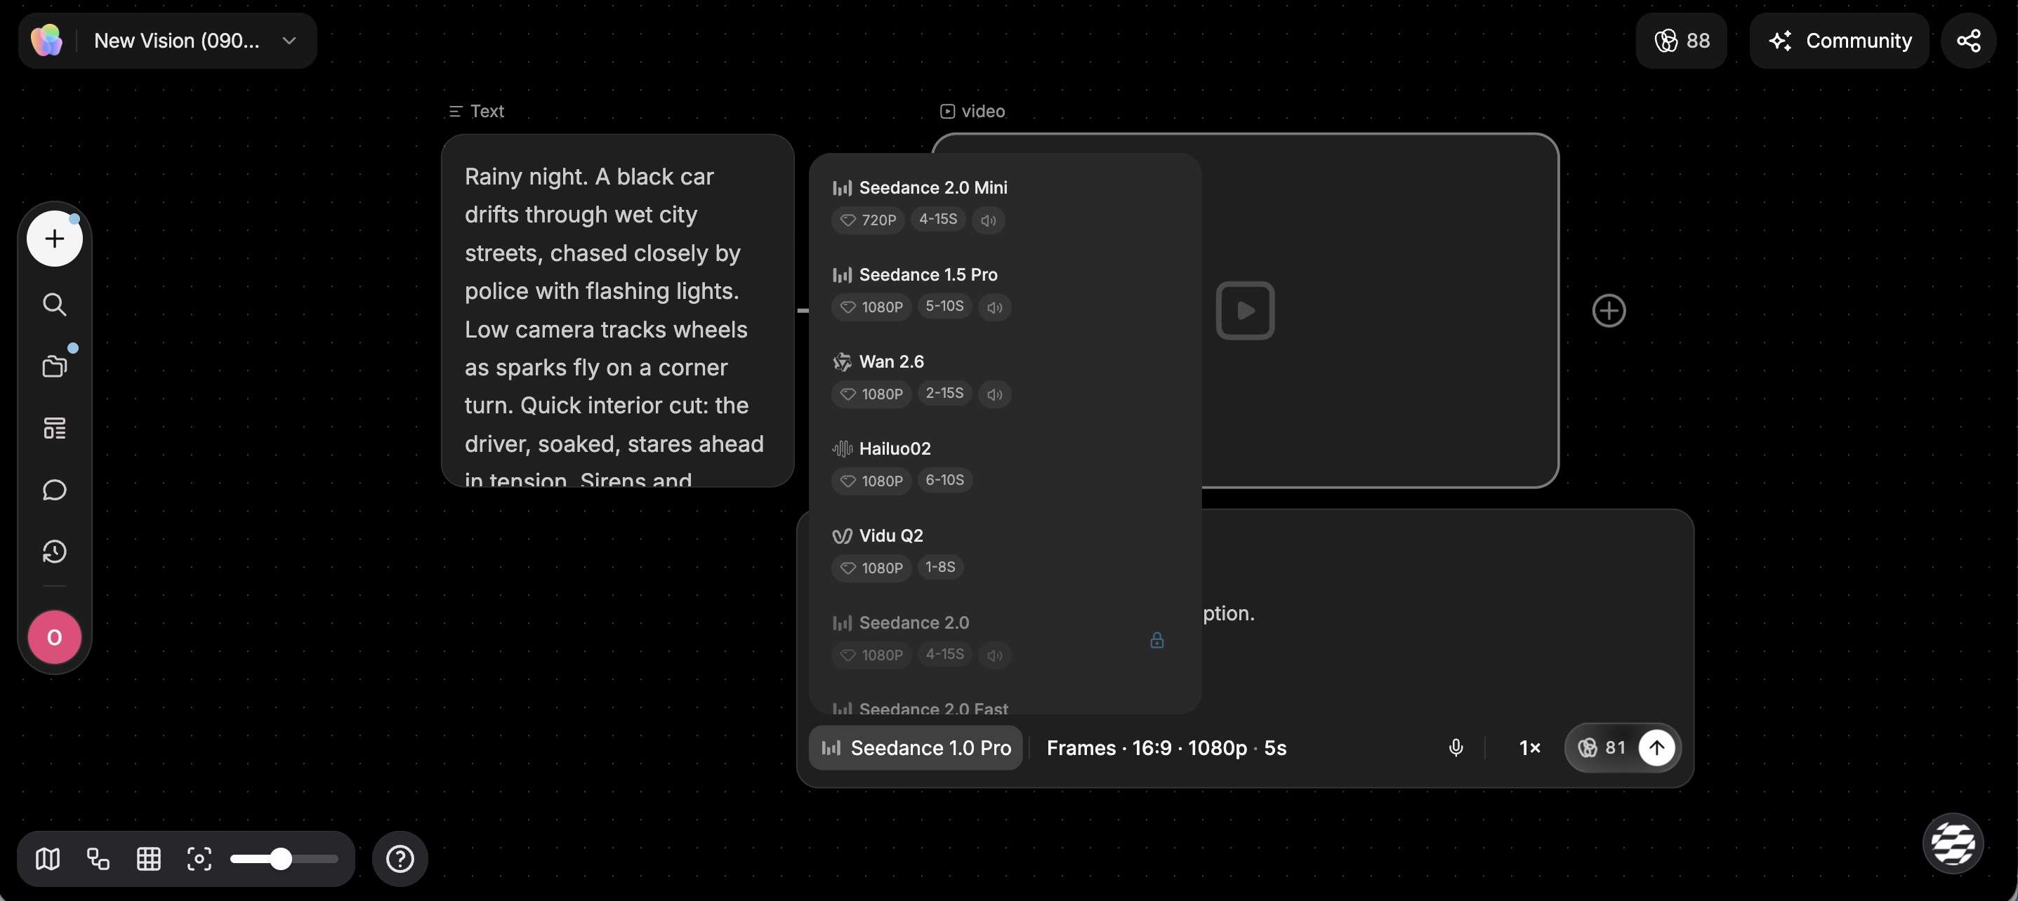Click the audio icon under Seedance 2.0 Mini
Viewport: 2018px width, 901px height.
pyautogui.click(x=988, y=220)
